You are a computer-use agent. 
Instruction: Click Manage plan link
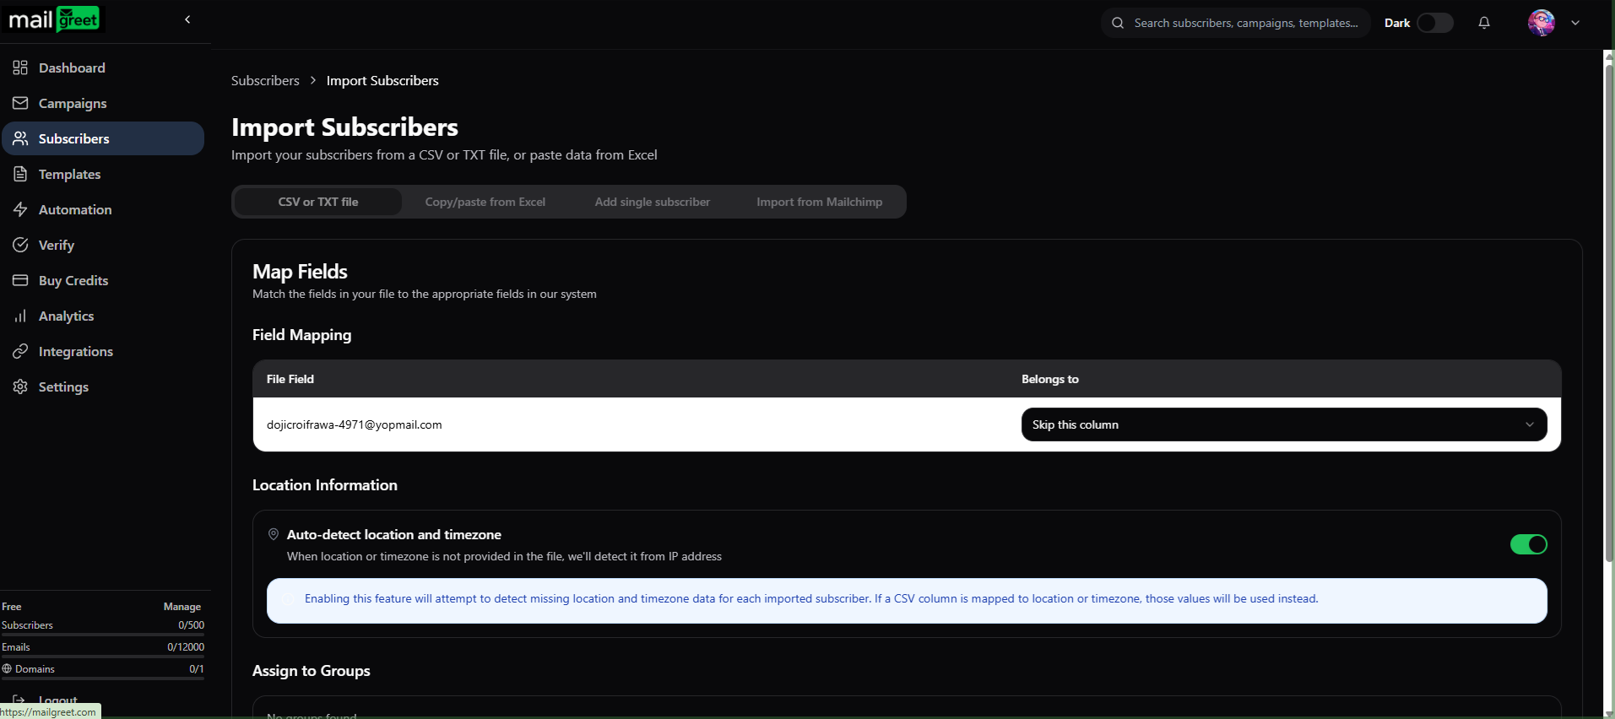pyautogui.click(x=182, y=607)
